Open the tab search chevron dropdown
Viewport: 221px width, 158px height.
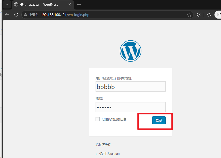(x=7, y=5)
